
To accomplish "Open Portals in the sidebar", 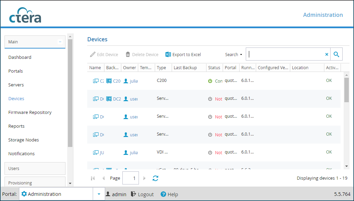I will [16, 71].
